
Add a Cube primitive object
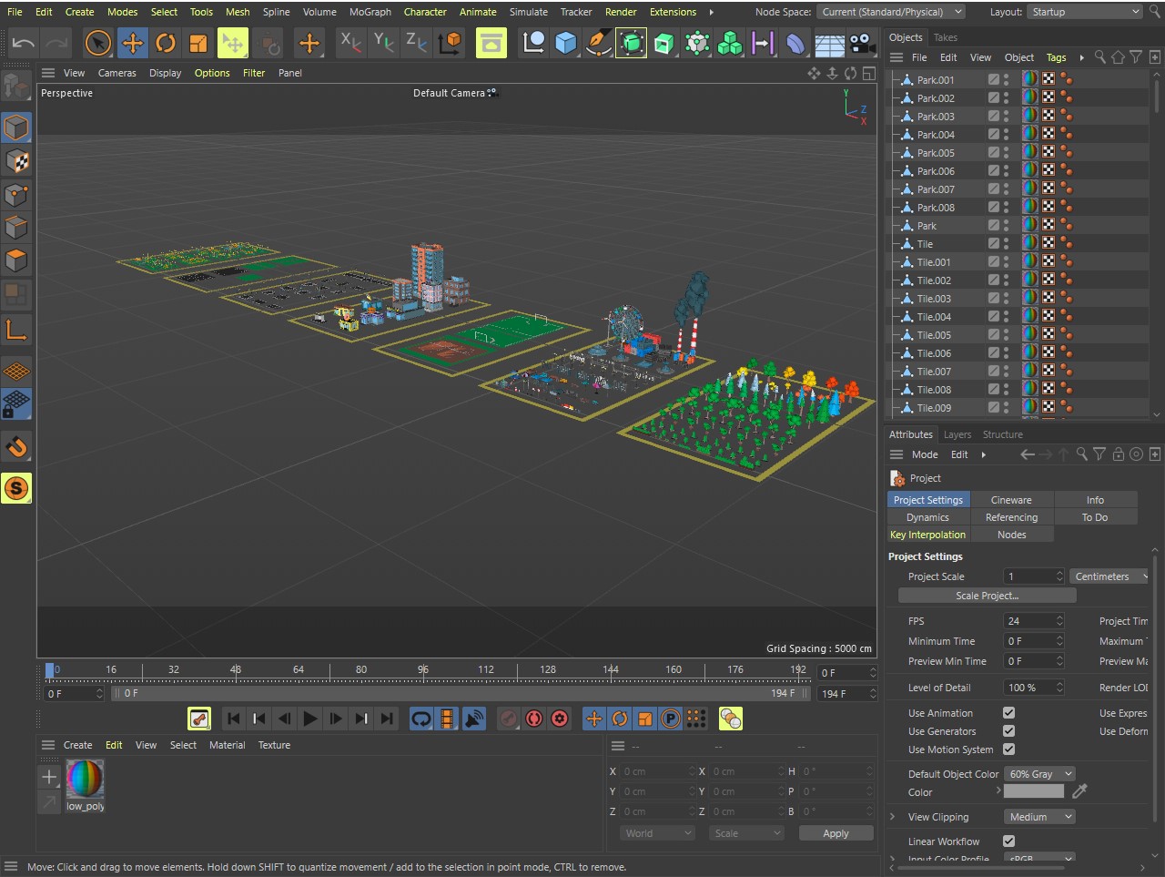pos(565,43)
